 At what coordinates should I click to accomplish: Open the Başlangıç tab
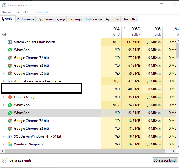(x=76, y=19)
